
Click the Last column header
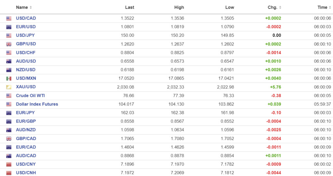(x=129, y=7)
